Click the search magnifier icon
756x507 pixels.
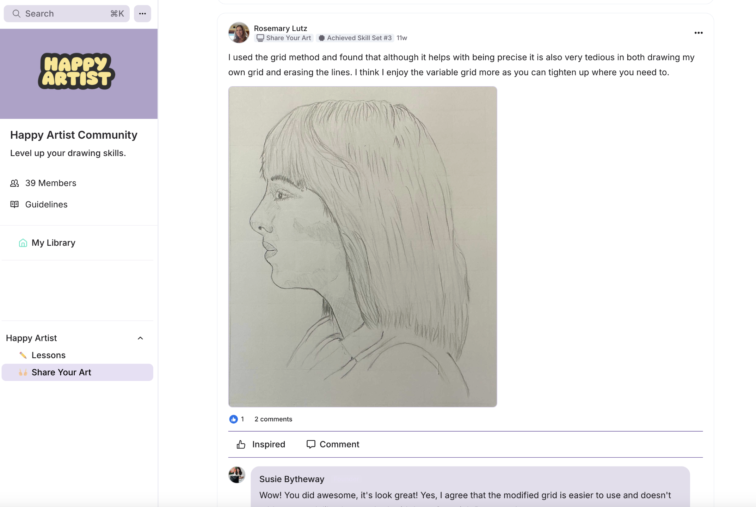(16, 14)
